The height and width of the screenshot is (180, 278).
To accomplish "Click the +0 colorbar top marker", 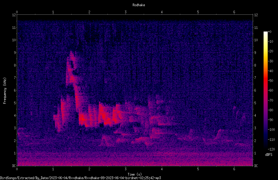I will click(x=269, y=32).
